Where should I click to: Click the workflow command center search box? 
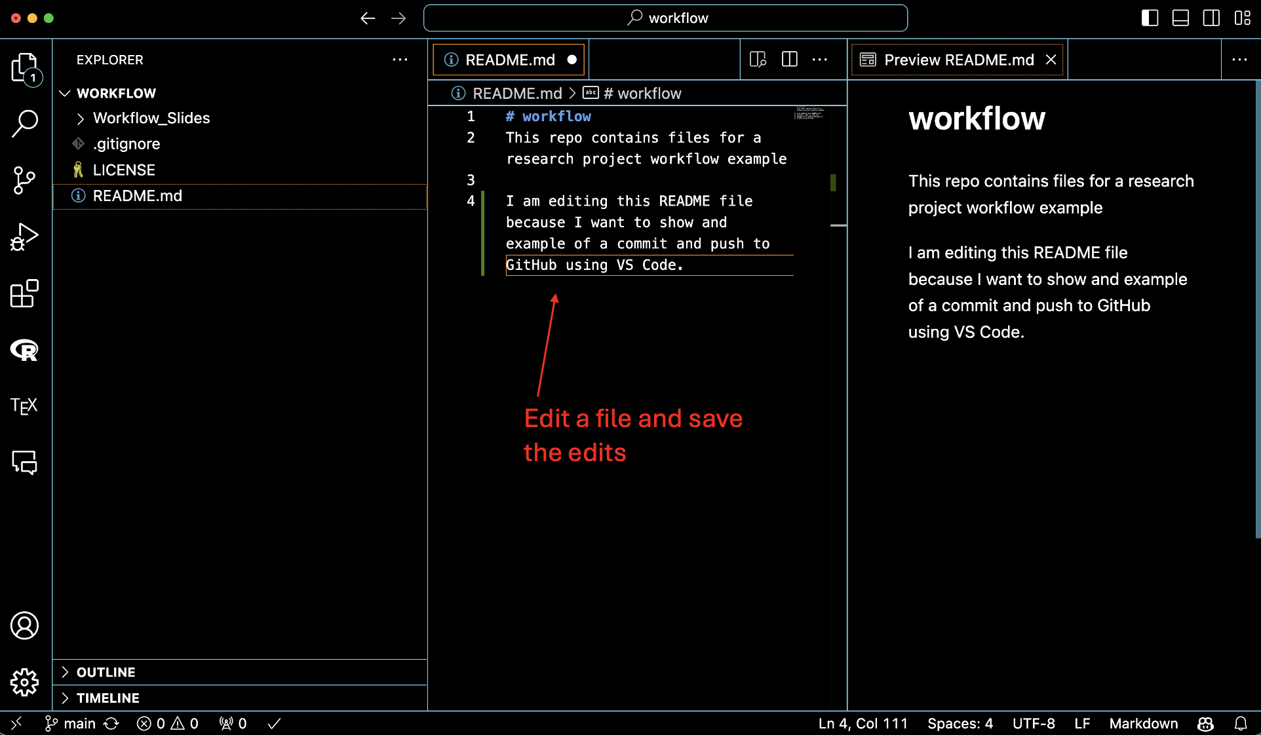coord(665,18)
